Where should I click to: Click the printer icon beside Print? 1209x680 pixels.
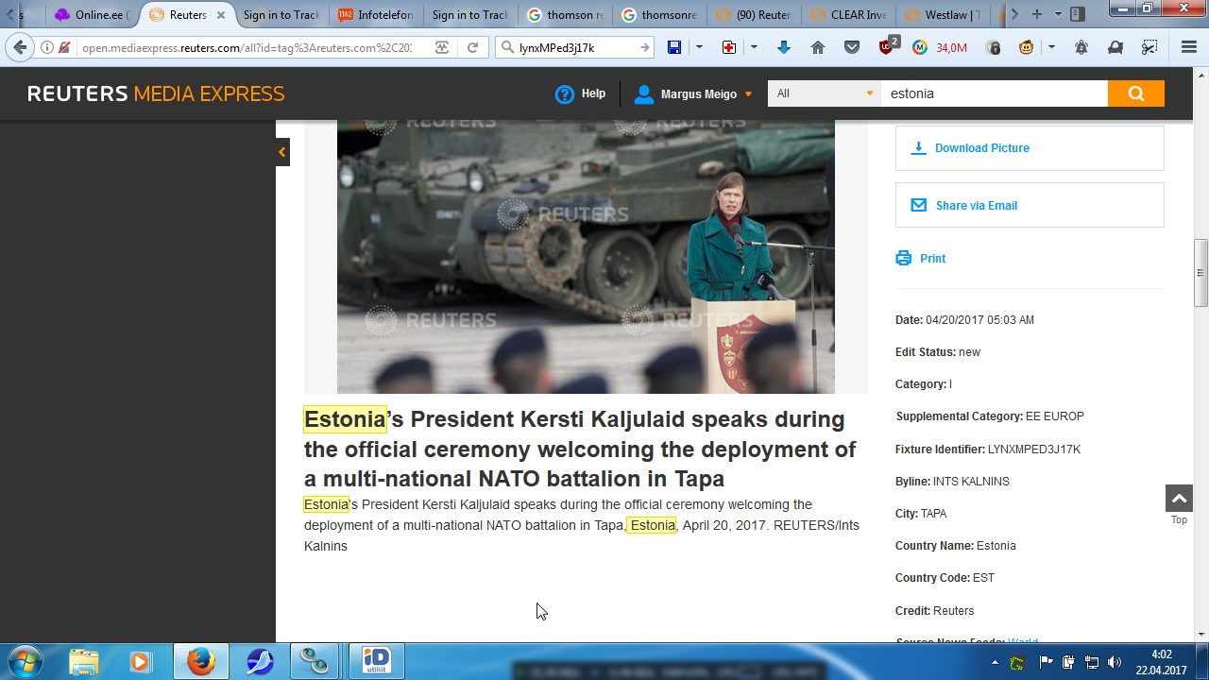pos(904,258)
